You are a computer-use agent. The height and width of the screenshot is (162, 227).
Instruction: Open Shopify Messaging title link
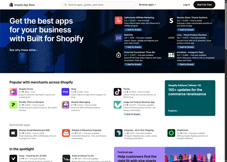(80, 102)
